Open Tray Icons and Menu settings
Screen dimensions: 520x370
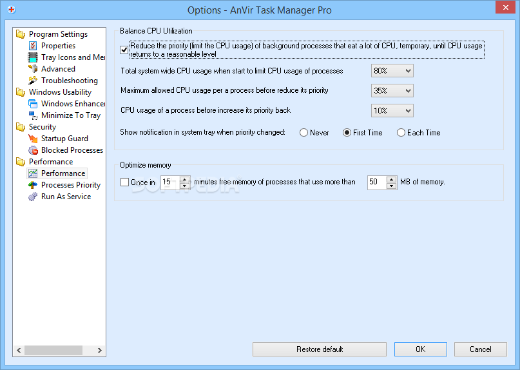pyautogui.click(x=73, y=57)
